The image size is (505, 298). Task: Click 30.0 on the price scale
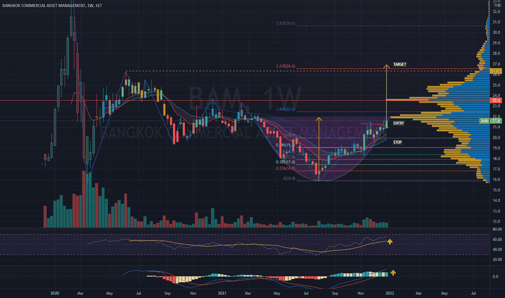[x=496, y=32]
